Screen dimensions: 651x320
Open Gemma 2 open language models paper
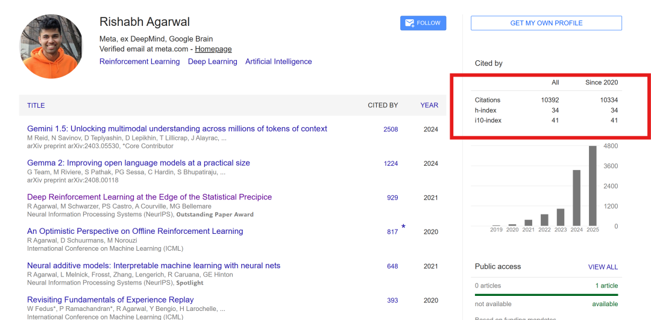pos(139,163)
